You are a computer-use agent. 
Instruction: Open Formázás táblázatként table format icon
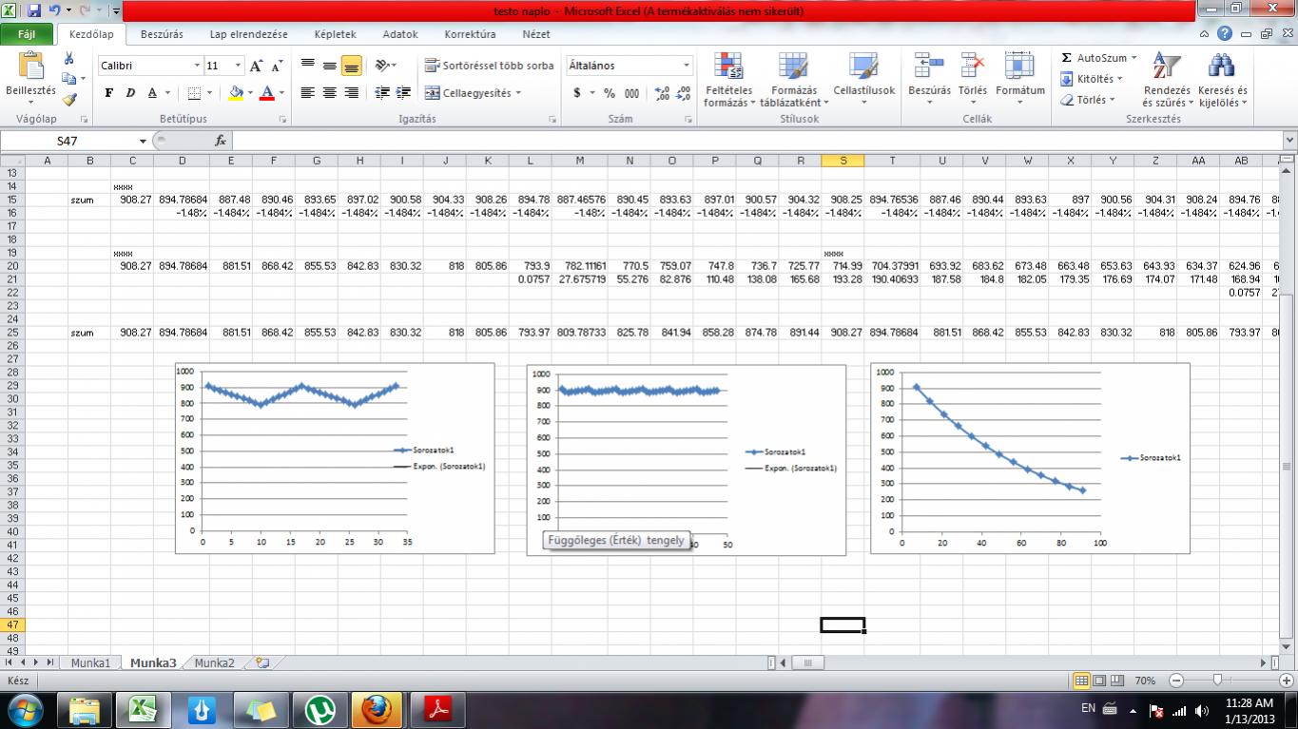coord(791,67)
